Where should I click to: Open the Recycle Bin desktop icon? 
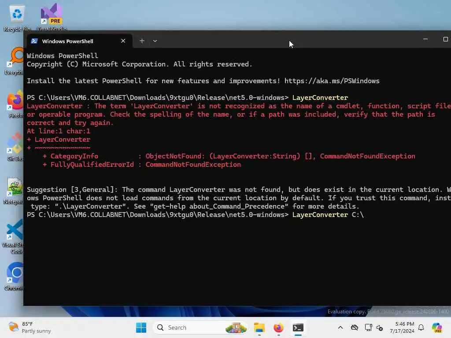click(x=17, y=18)
